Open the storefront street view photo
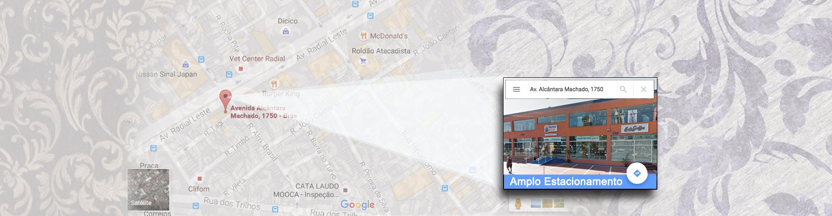Screen dimensions: 832x216 point(580,137)
